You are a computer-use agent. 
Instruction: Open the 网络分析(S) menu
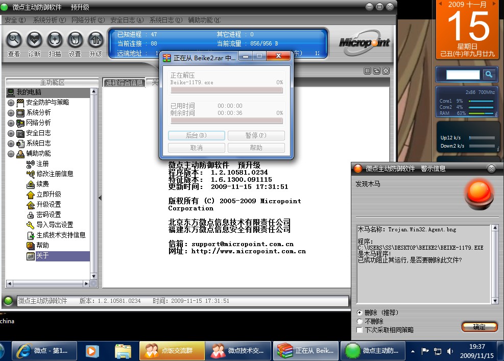pos(88,20)
